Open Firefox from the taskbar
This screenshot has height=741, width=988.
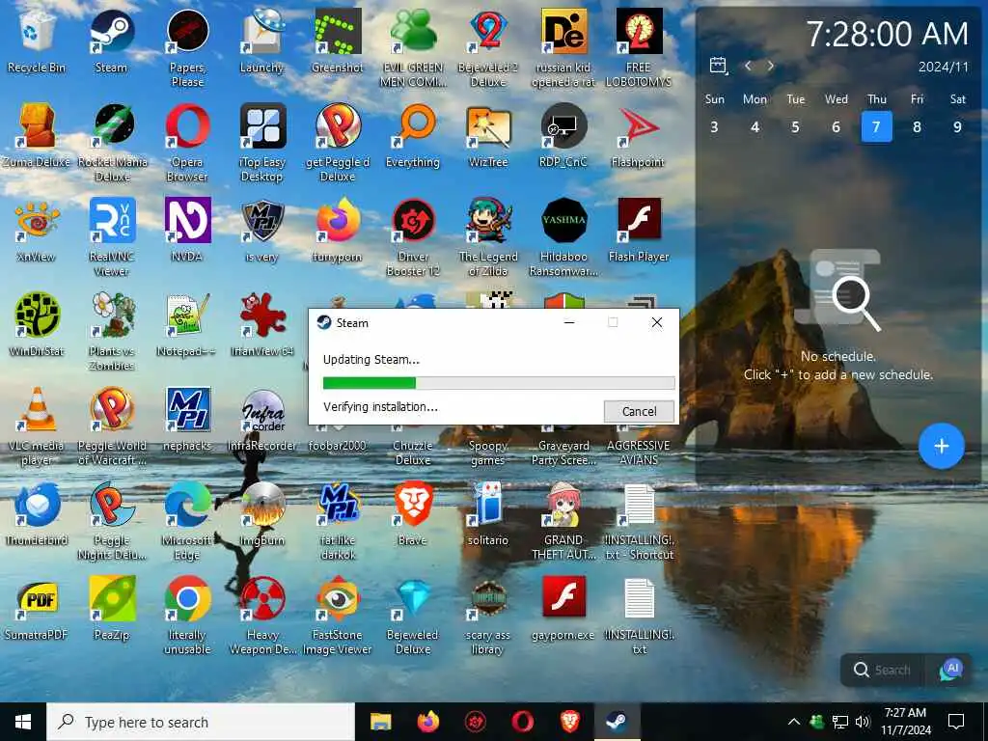point(427,722)
